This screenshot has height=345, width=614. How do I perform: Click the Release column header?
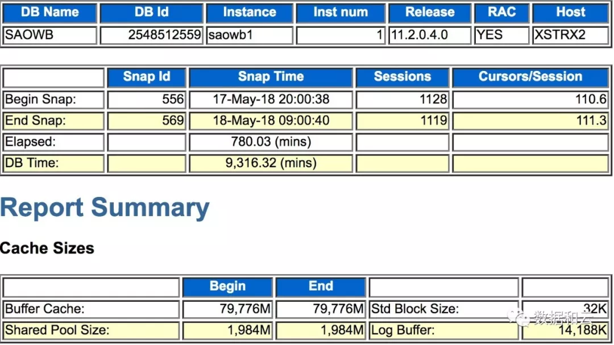pyautogui.click(x=429, y=12)
